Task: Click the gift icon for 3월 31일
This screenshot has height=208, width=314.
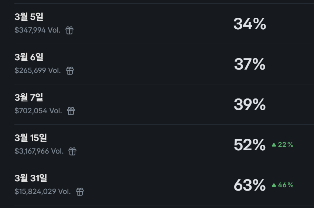Action: 80,192
